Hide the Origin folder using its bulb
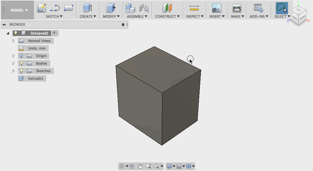The width and height of the screenshot is (313, 171). point(21,56)
